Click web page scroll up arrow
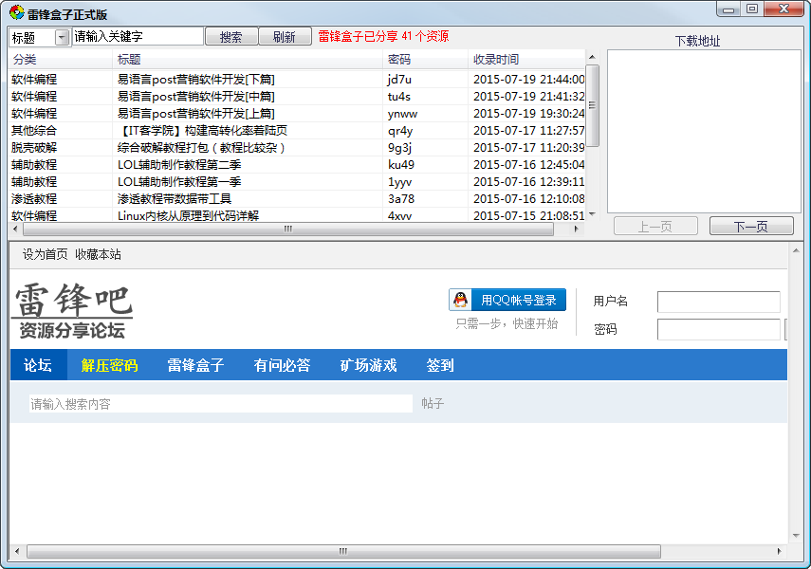The width and height of the screenshot is (811, 569). pyautogui.click(x=796, y=251)
